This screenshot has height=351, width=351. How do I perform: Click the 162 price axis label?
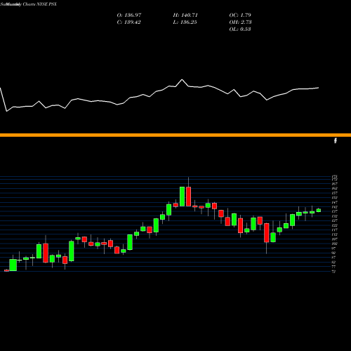pyautogui.click(x=335, y=188)
